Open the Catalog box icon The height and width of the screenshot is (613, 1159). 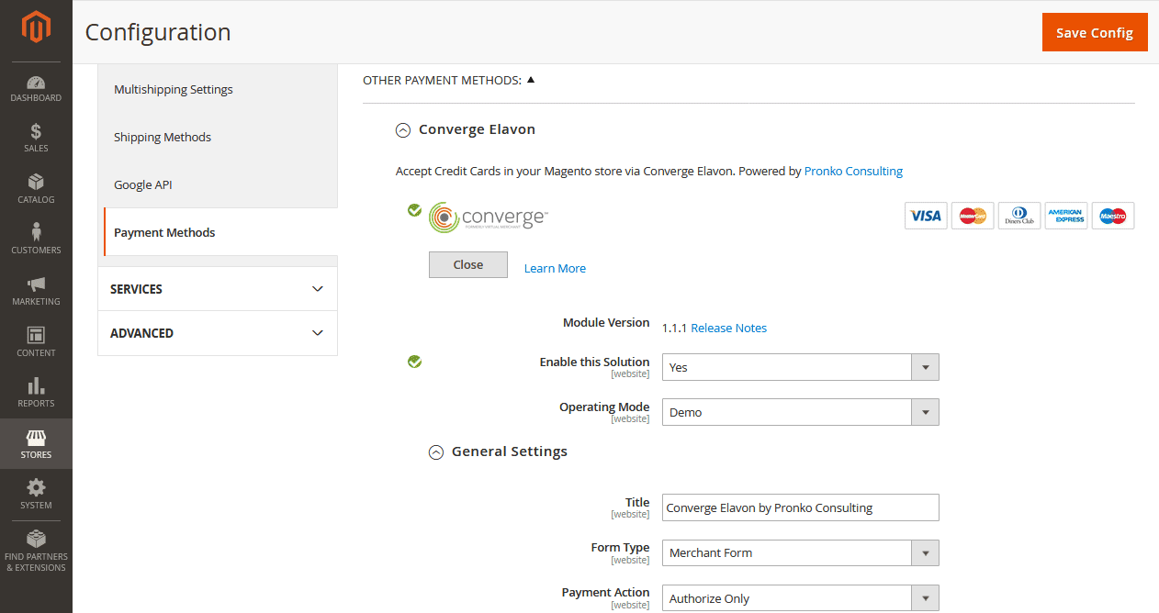click(36, 184)
